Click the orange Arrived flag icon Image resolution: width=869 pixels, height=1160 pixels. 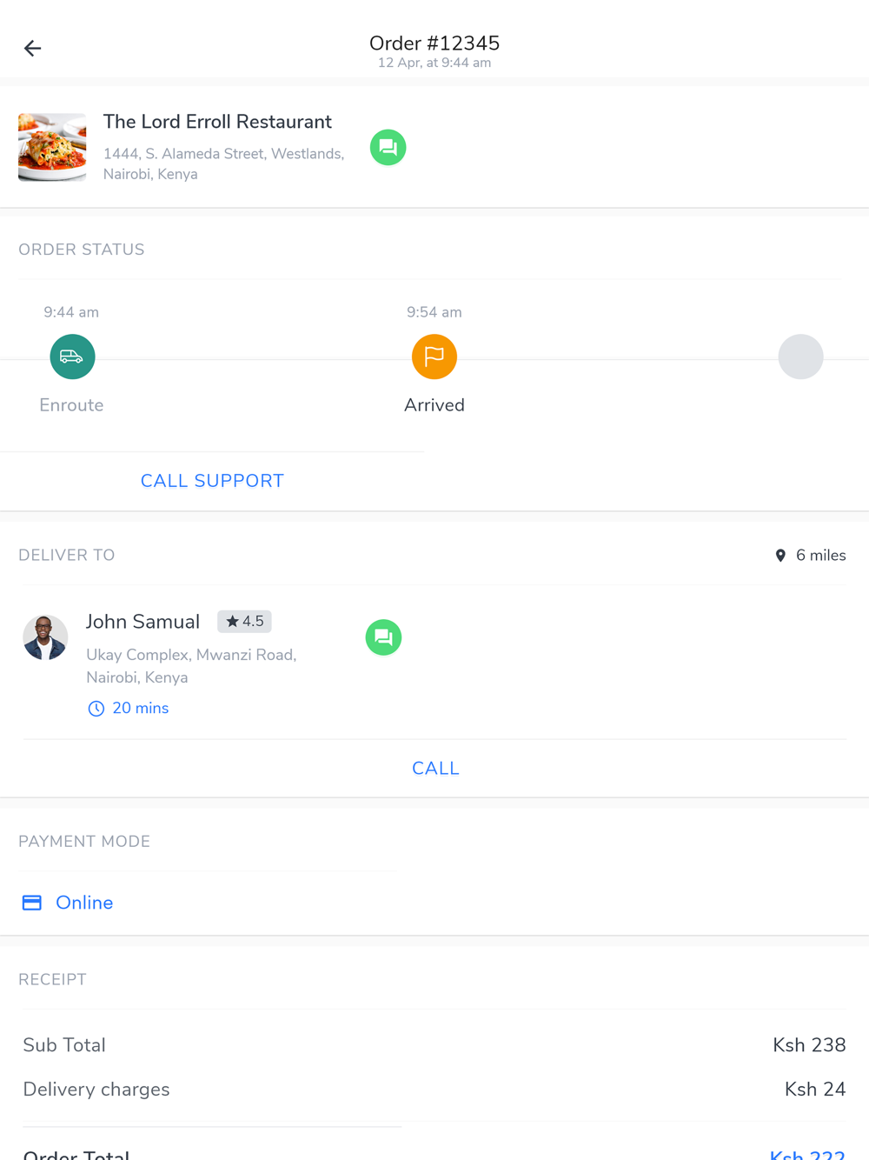pos(434,357)
